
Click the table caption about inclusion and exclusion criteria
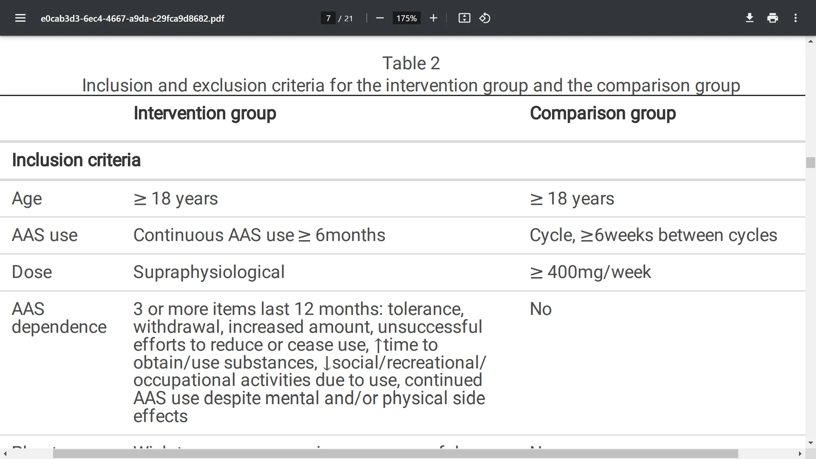click(411, 85)
